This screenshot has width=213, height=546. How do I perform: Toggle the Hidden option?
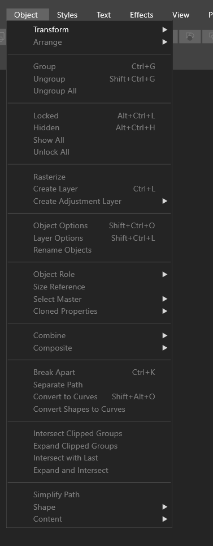tap(89, 128)
